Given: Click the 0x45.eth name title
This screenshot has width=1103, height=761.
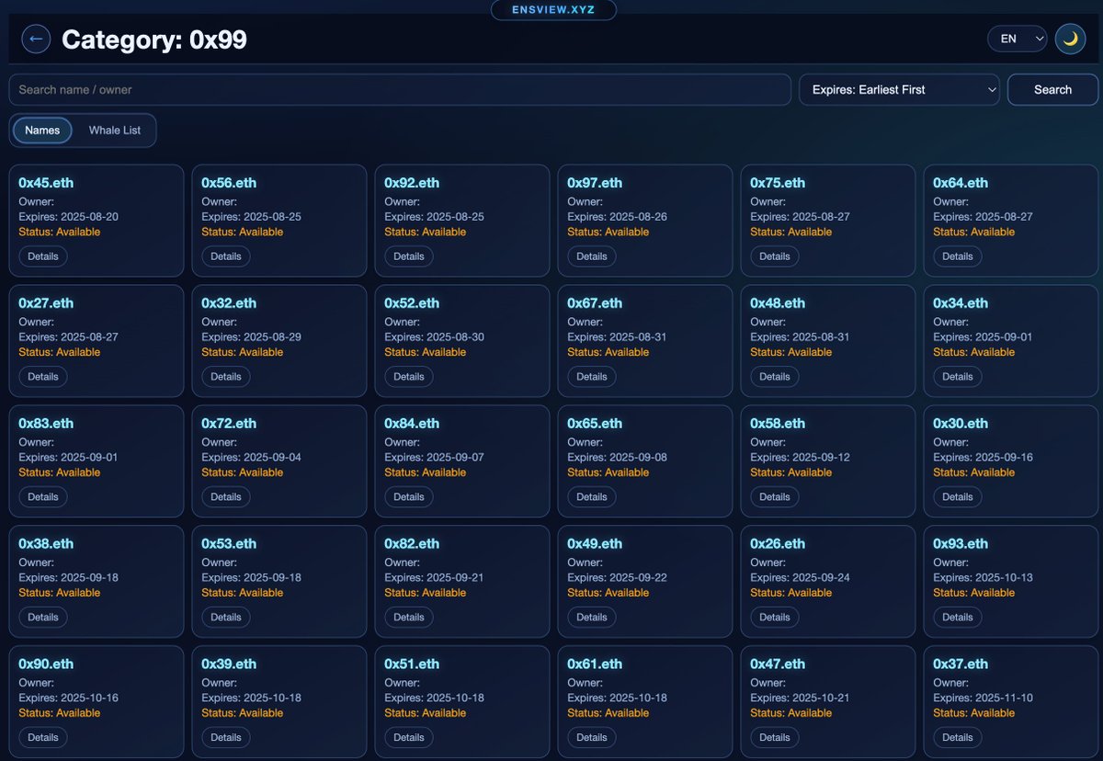Looking at the screenshot, I should [46, 183].
